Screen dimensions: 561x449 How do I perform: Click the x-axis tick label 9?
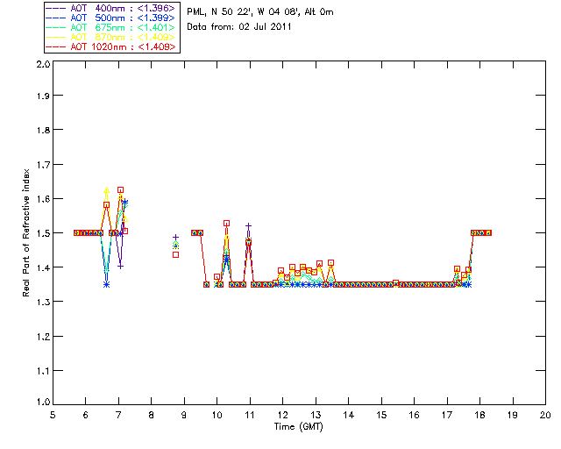[x=184, y=415]
